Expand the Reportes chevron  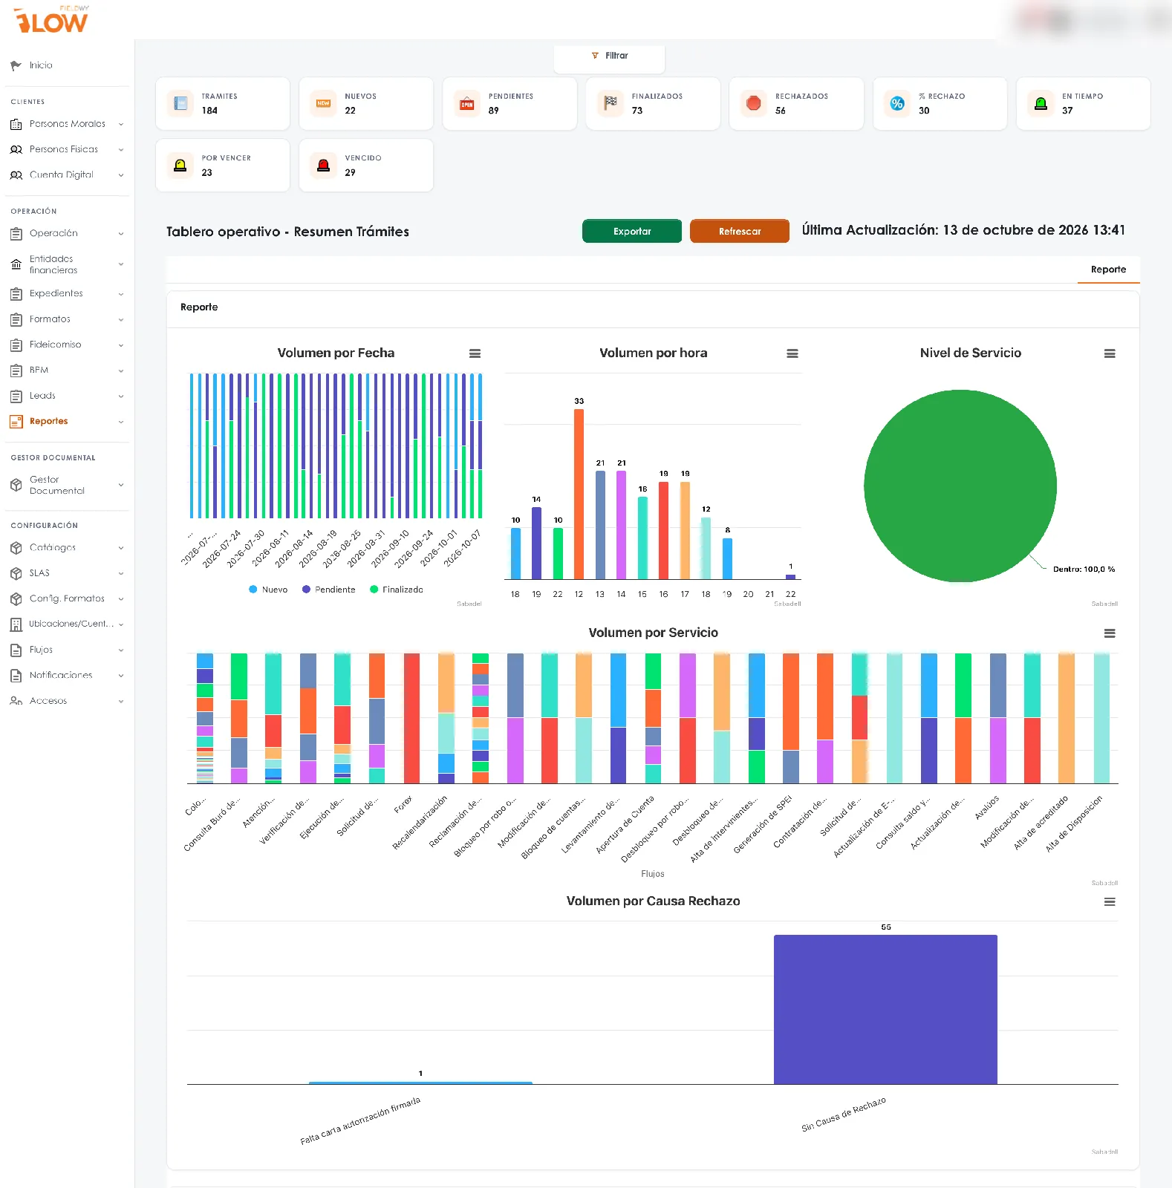pos(121,422)
